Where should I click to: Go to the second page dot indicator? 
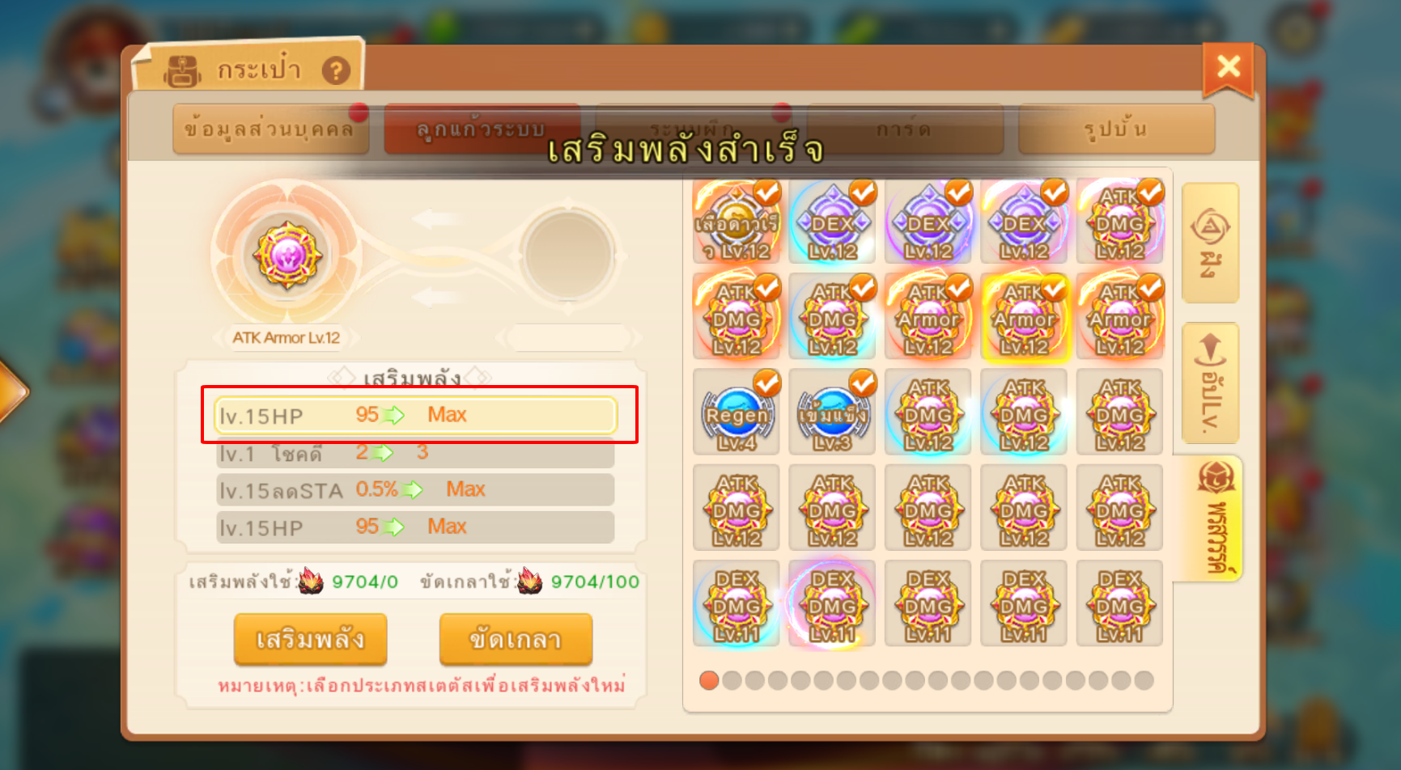[732, 680]
